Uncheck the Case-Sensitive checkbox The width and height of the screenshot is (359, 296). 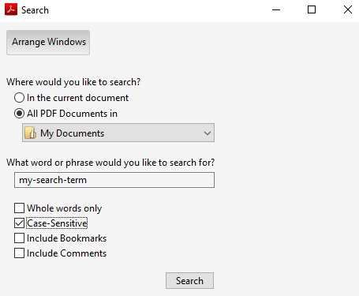[x=19, y=223]
